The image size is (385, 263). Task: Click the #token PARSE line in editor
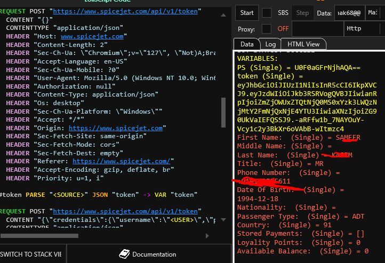(99, 195)
